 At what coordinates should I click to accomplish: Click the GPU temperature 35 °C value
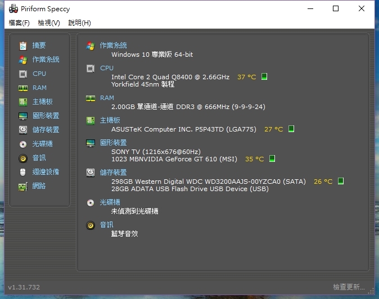click(255, 159)
